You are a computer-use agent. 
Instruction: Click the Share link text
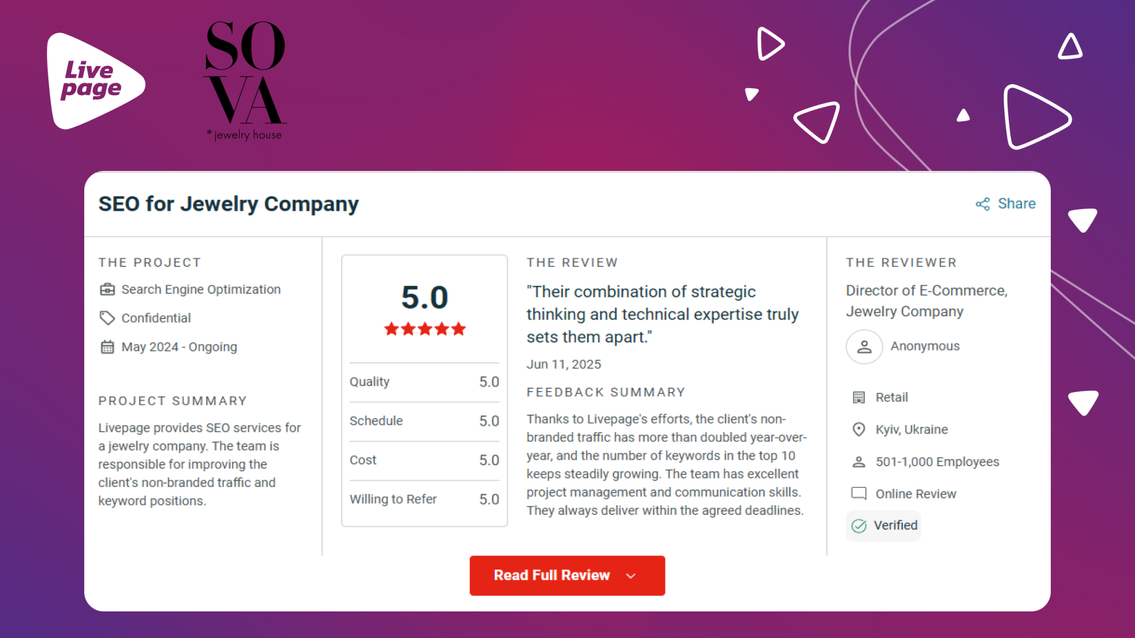1016,204
